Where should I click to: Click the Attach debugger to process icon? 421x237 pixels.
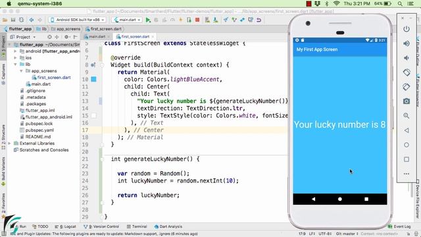(189, 20)
